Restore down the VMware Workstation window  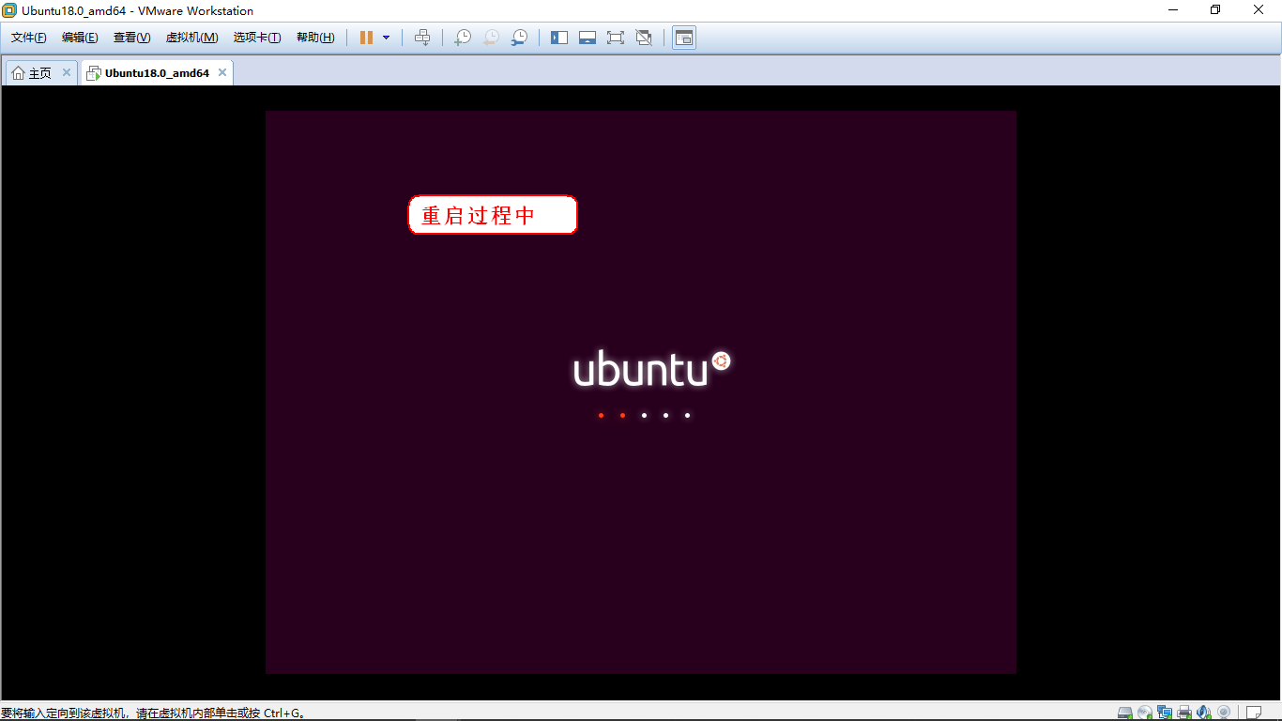1215,10
